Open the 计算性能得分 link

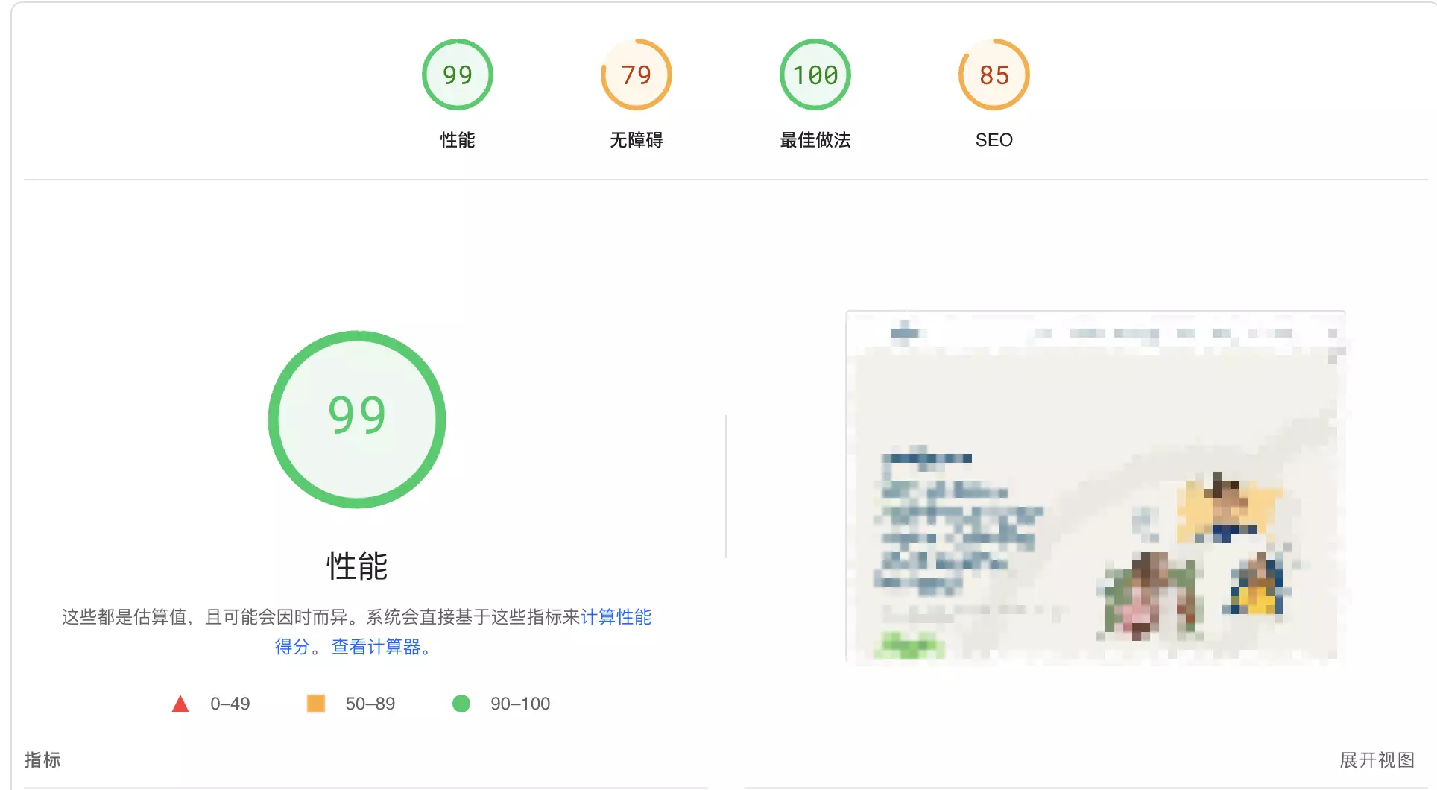(616, 617)
